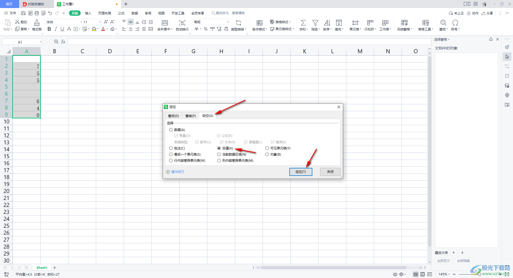Click the 定位(T) button
This screenshot has width=513, height=278.
point(301,172)
